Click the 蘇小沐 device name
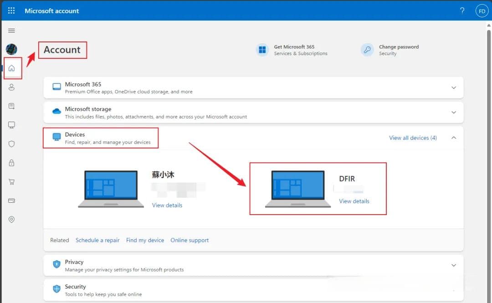This screenshot has height=303, width=492. [x=163, y=175]
